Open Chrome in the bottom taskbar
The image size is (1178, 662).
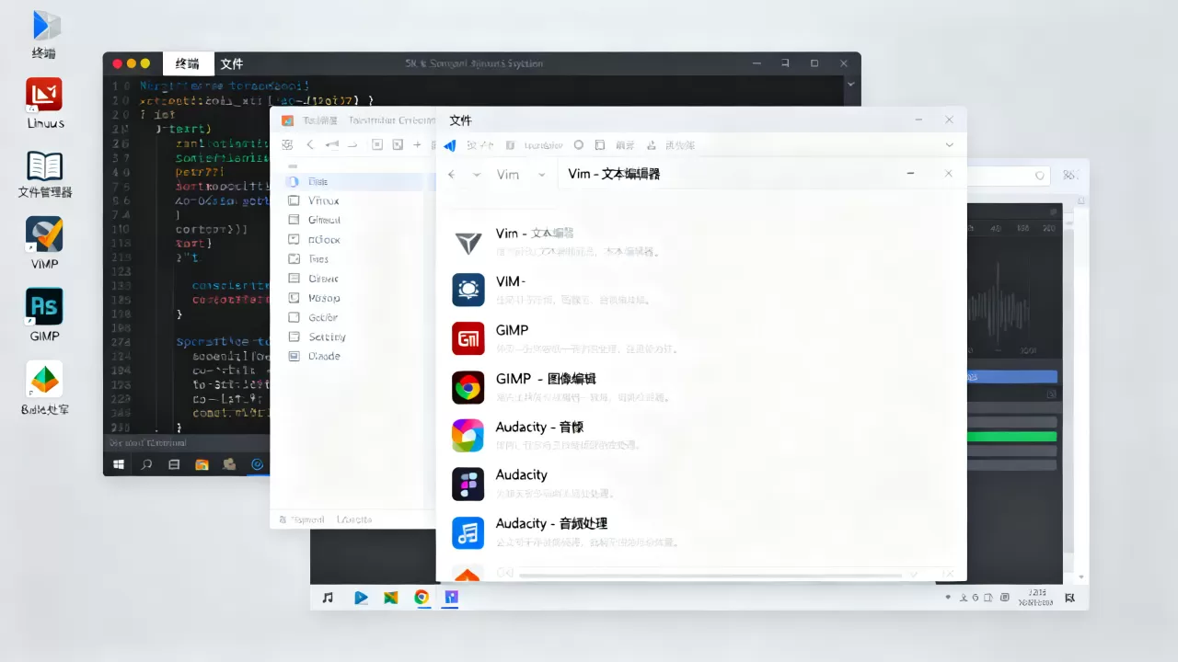tap(421, 598)
